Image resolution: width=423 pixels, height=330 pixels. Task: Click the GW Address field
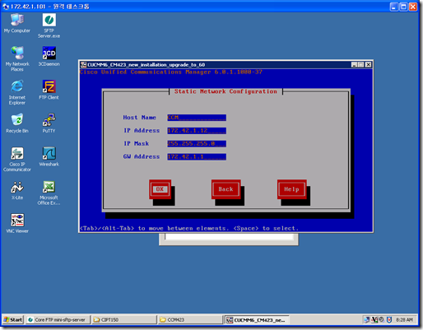(x=197, y=157)
